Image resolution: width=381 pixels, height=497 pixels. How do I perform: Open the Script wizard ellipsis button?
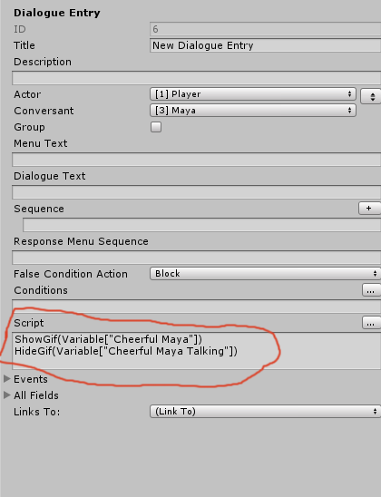371,322
